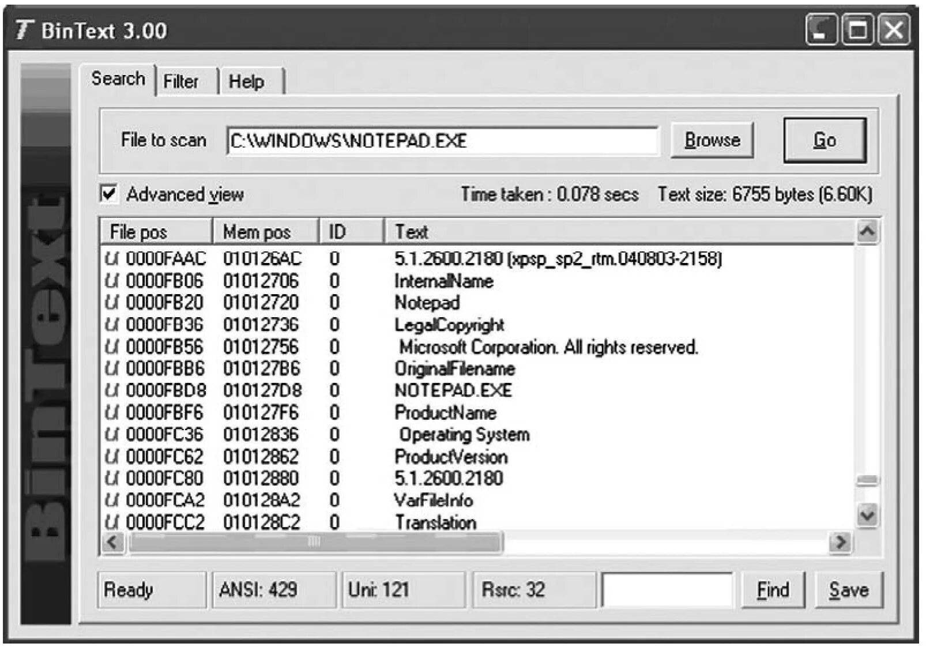This screenshot has width=926, height=647.
Task: Select the Notepad string row
Action: [x=477, y=303]
